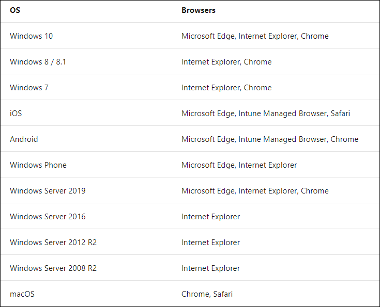The image size is (380, 307).
Task: Click Windows Phone browsers cell
Action: 239,165
